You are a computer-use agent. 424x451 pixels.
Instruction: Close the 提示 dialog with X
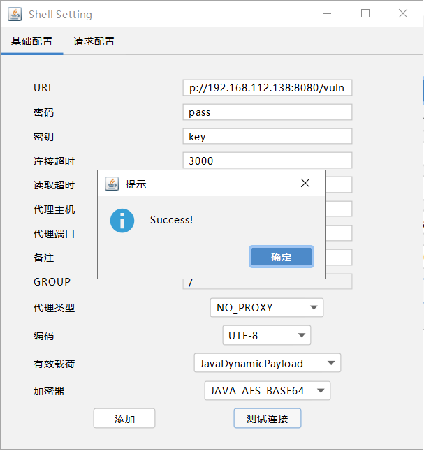tap(305, 184)
